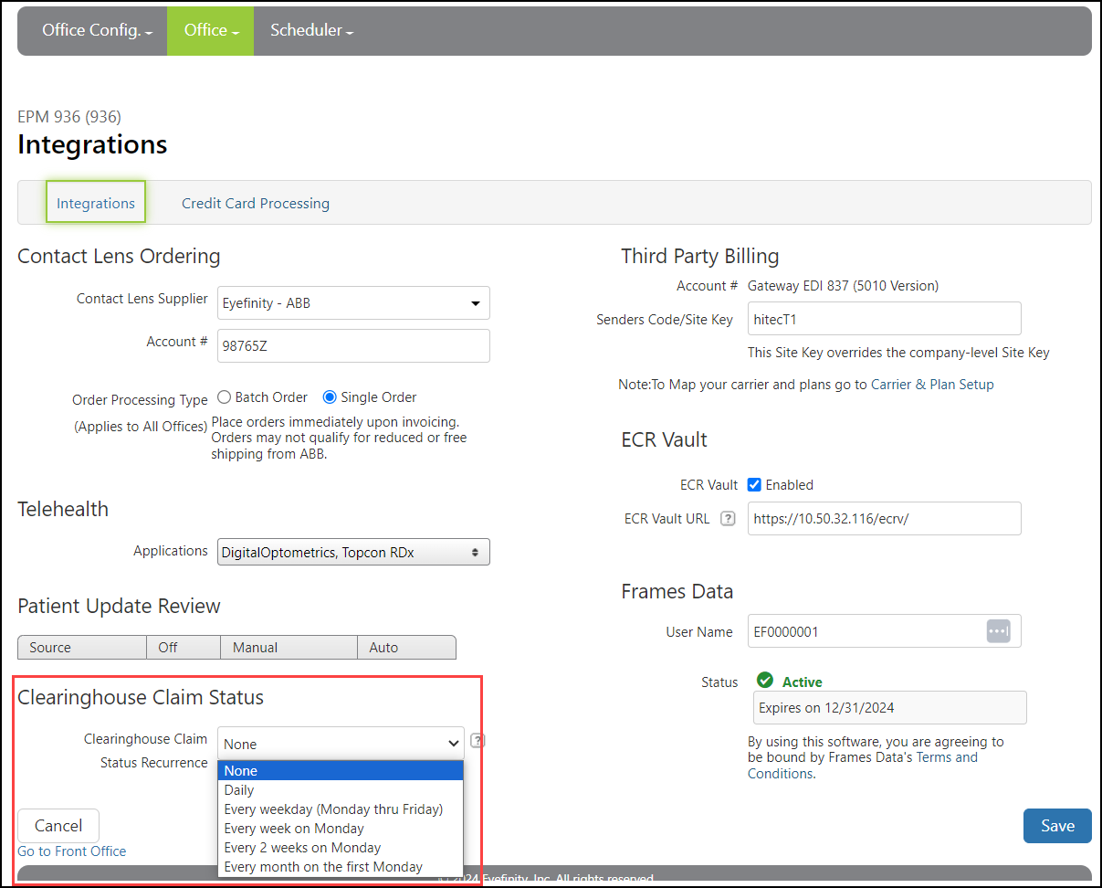Uncheck the ECR Vault Enabled checkbox
Viewport: 1102px width, 888px height.
(754, 485)
